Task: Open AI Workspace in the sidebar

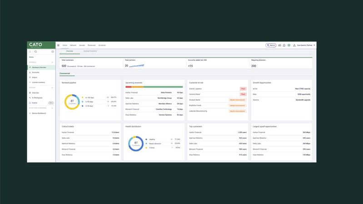Action: pos(37,98)
